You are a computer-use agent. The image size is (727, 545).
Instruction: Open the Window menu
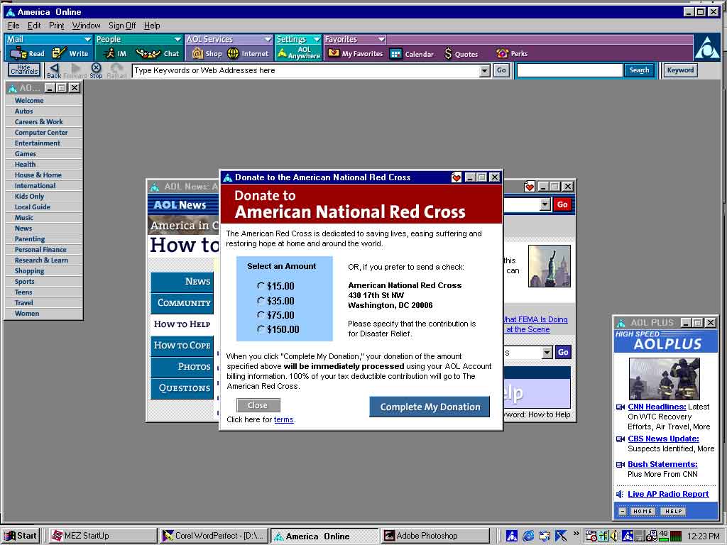tap(86, 26)
